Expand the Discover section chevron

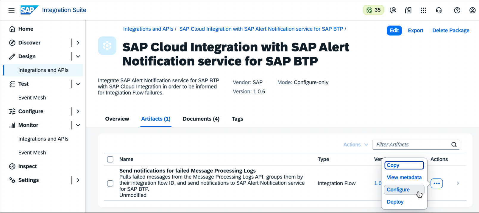point(78,42)
